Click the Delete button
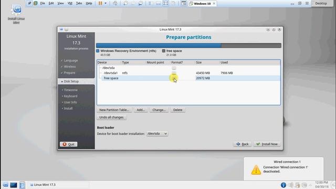The height and width of the screenshot is (189, 336). (177, 110)
